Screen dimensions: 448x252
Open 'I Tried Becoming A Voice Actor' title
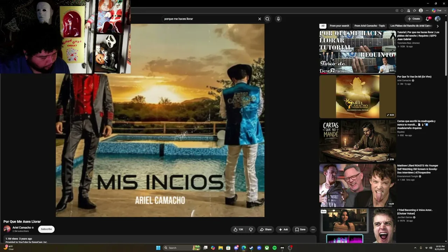coord(415,212)
